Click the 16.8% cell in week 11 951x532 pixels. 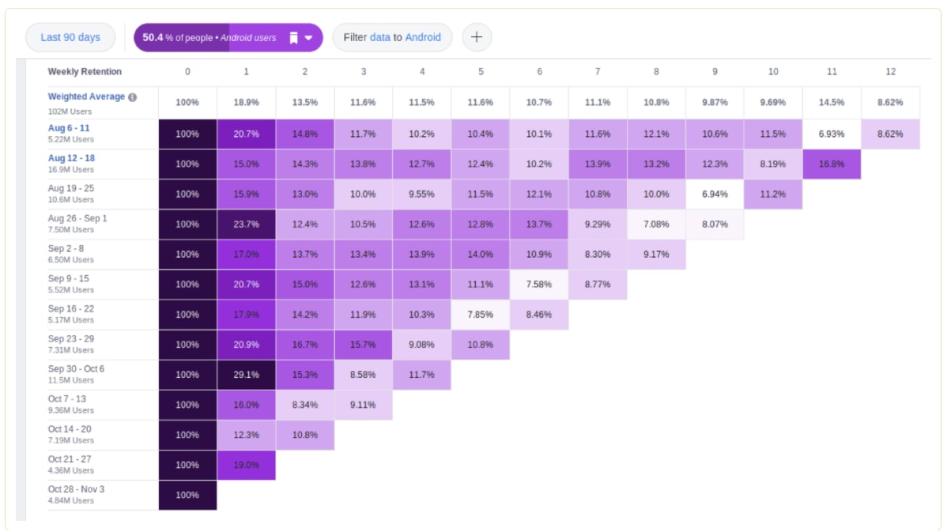coord(832,164)
